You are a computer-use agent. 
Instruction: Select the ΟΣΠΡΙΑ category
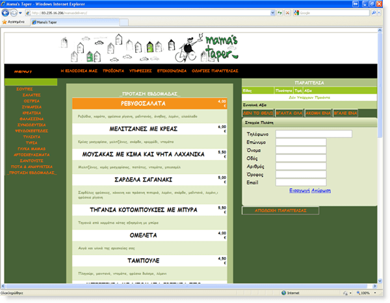pos(32,101)
